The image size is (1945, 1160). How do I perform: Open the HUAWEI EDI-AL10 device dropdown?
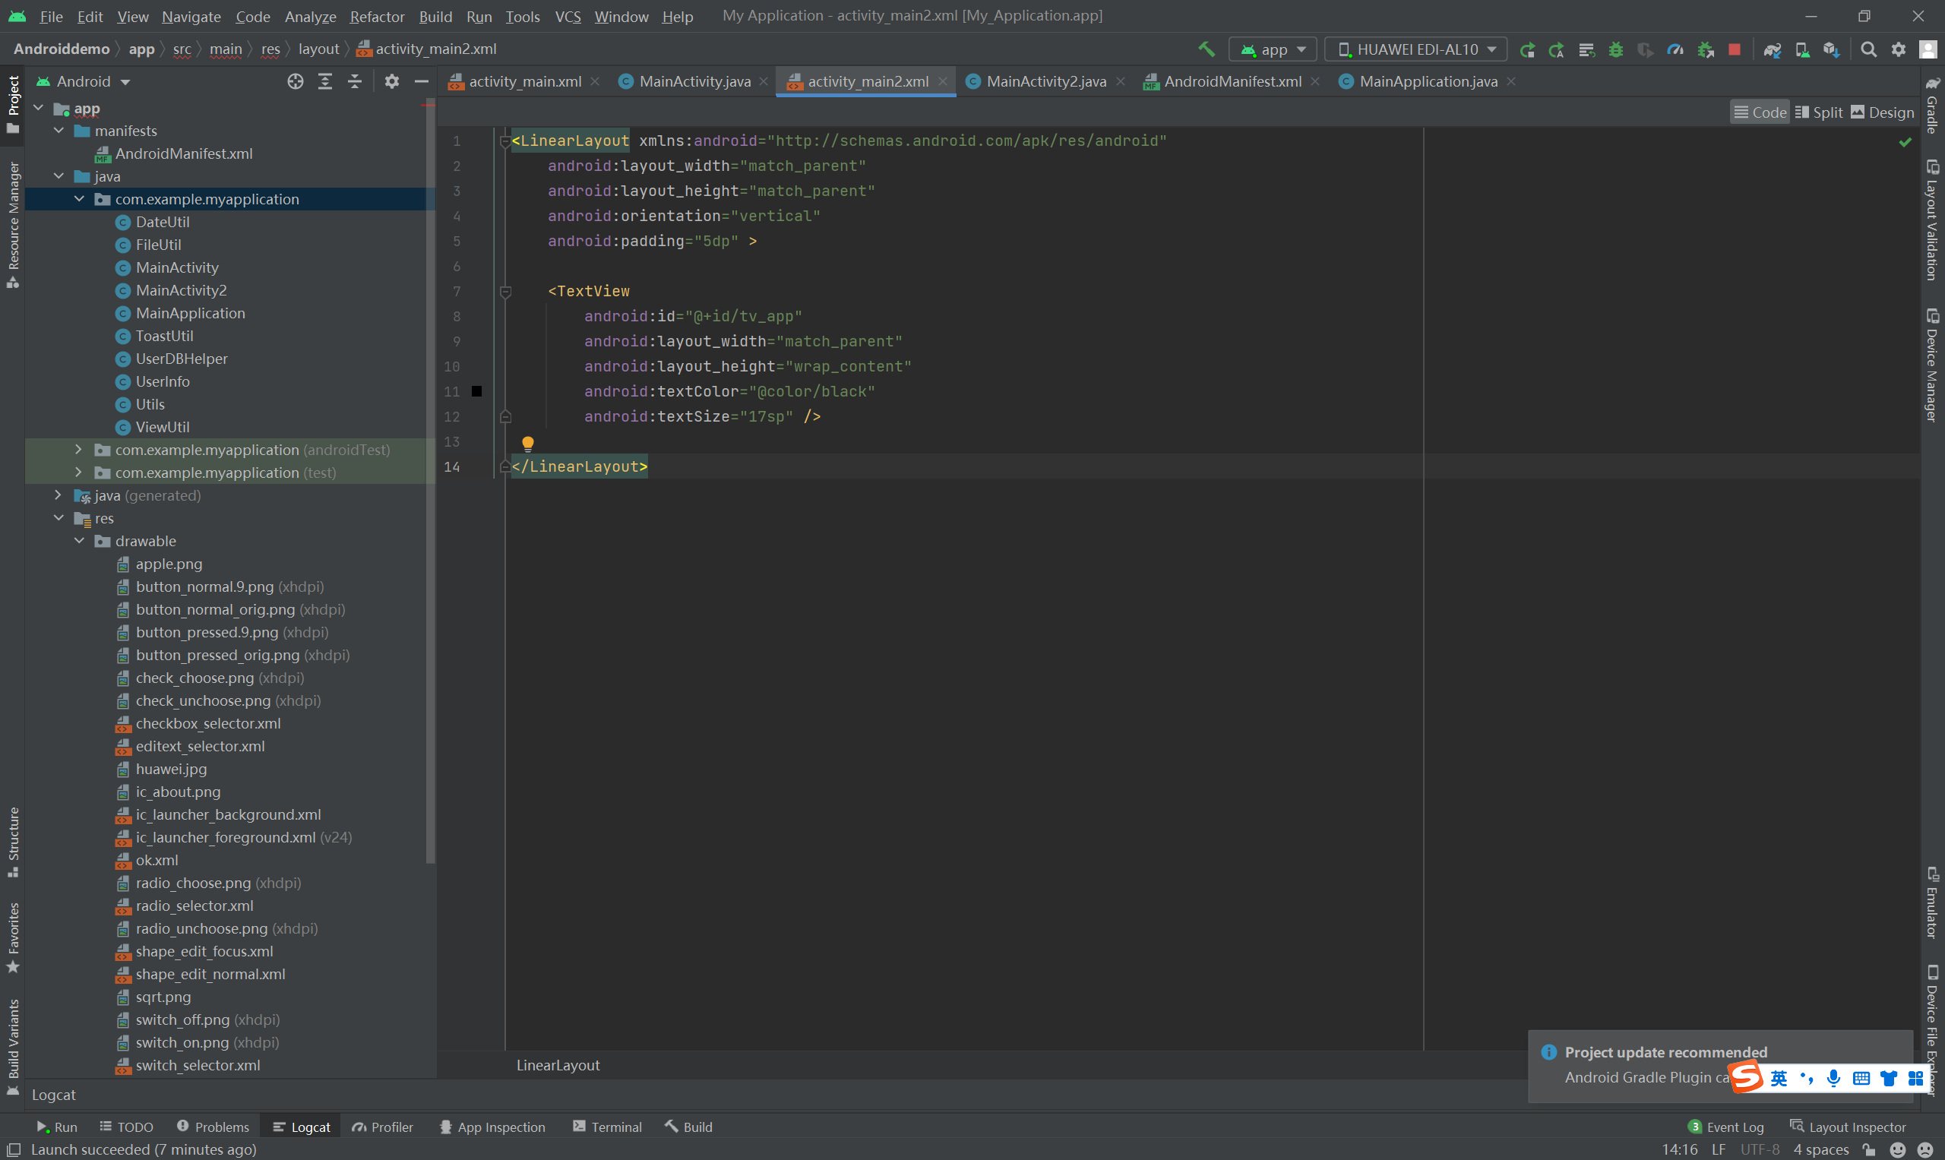1415,49
